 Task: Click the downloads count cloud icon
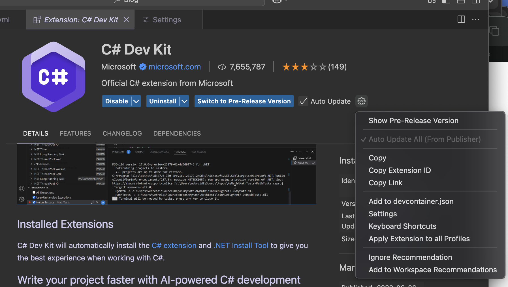[x=222, y=67]
